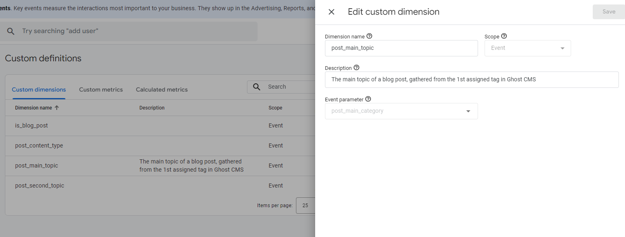
Task: Select the Custom dimensions tab
Action: [39, 89]
